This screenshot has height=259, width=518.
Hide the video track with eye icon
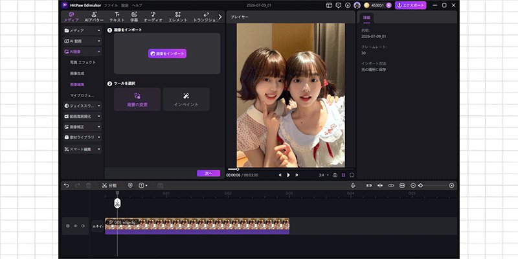75,226
